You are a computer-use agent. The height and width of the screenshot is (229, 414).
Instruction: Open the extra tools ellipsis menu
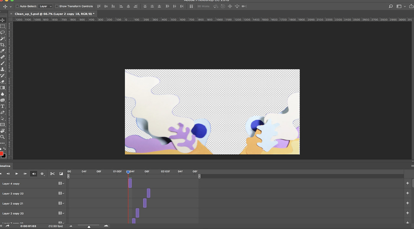(x=2, y=143)
